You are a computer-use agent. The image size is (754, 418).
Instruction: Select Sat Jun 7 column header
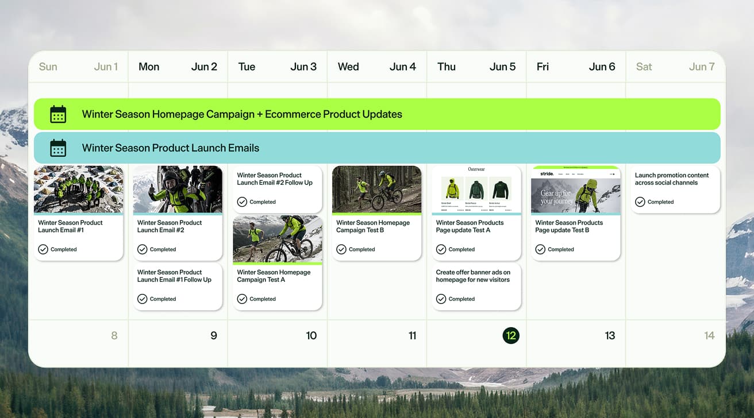coord(675,67)
